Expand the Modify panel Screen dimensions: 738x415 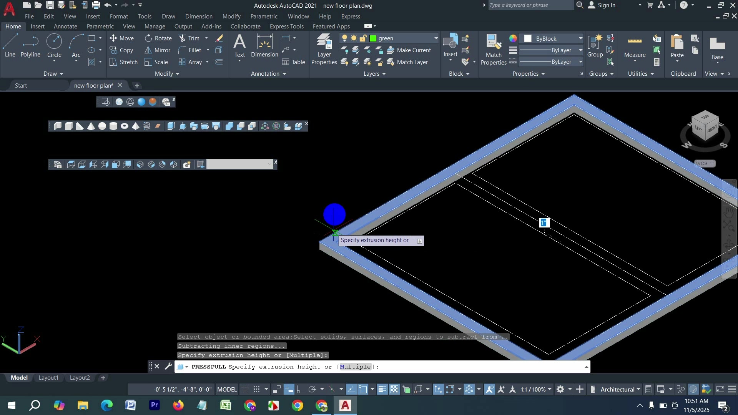tap(167, 74)
